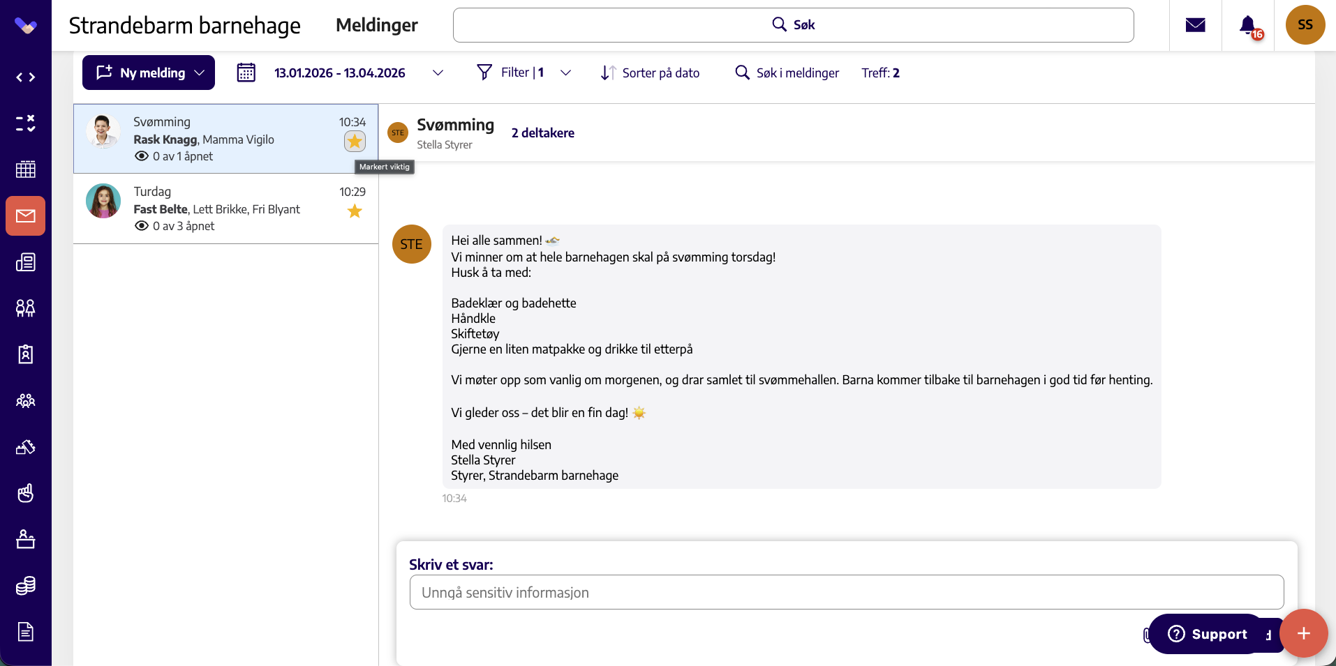Click the Meldinger page title
This screenshot has width=1336, height=666.
[x=377, y=25]
